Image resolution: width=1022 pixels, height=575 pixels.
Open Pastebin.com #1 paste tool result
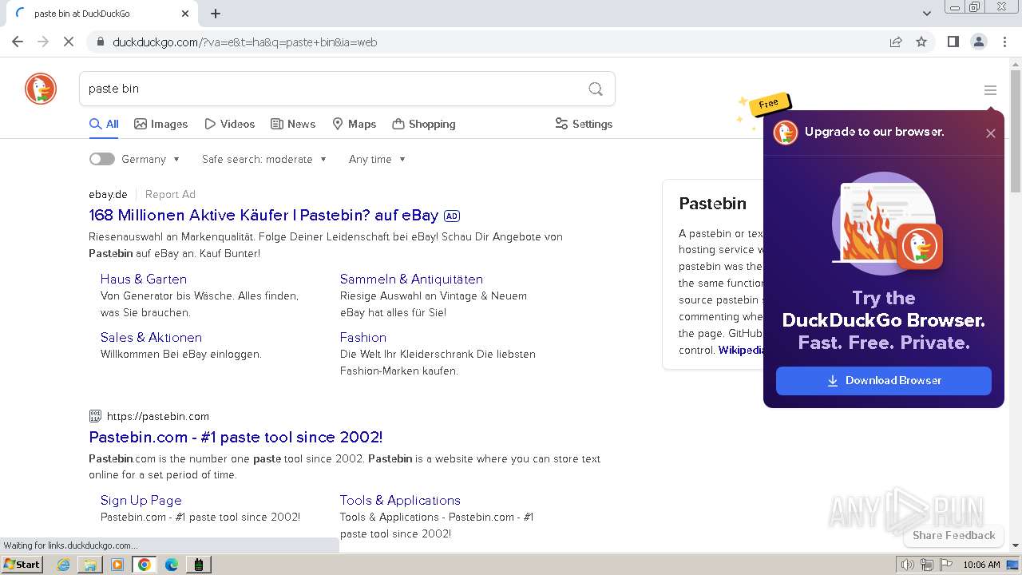click(x=236, y=437)
